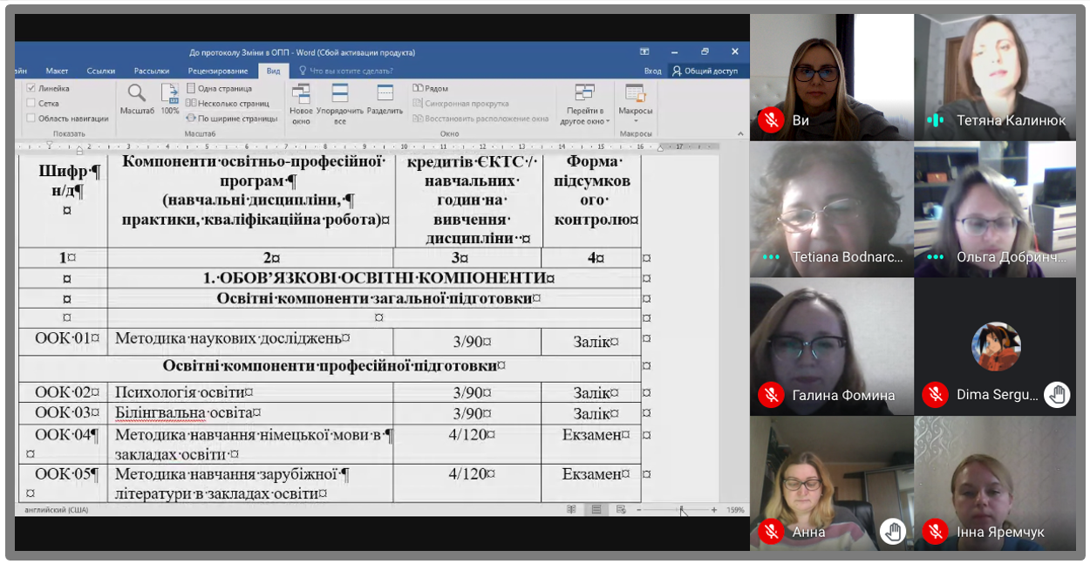Click the Общий доступ share button
The height and width of the screenshot is (564, 1090).
pyautogui.click(x=705, y=71)
